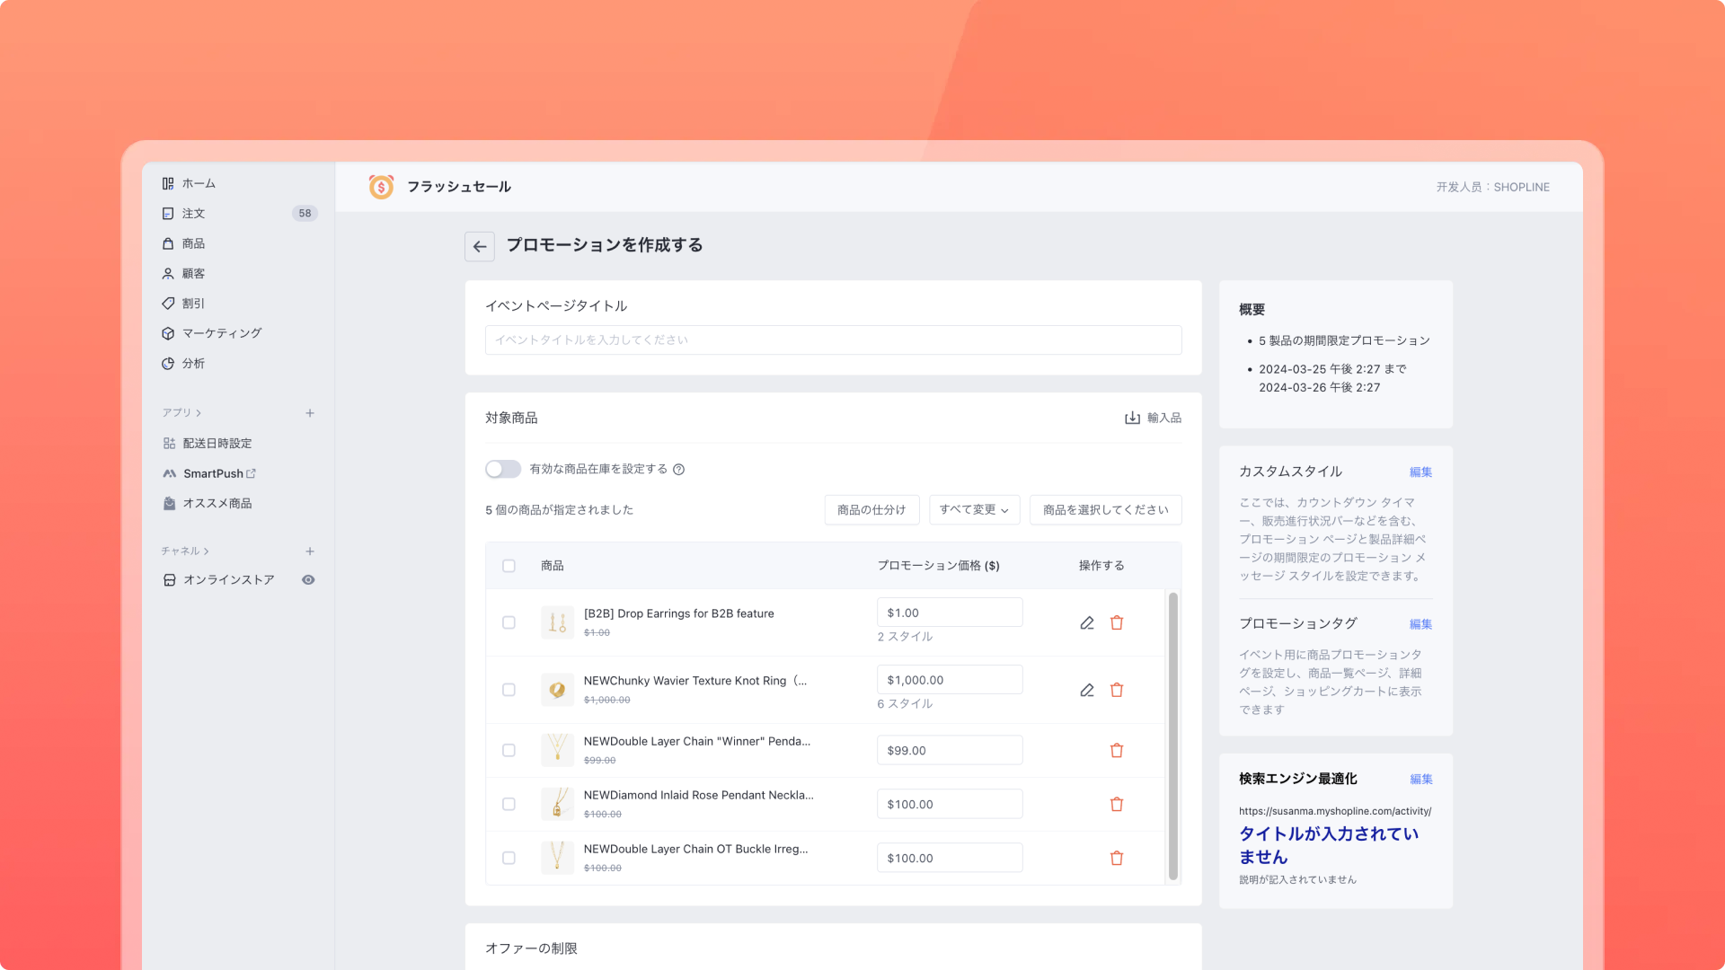Screen dimensions: 1725x970
Task: Toggle the オンラインストア eye visibility icon
Action: pos(308,580)
